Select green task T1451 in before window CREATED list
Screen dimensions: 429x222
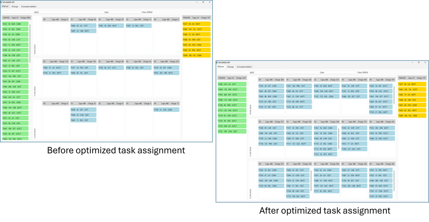tap(16, 24)
